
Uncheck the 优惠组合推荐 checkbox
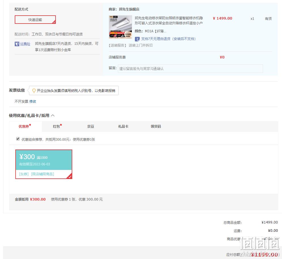18,139
